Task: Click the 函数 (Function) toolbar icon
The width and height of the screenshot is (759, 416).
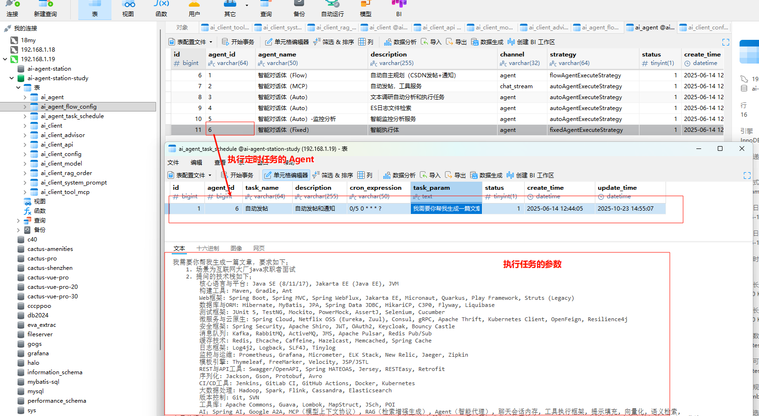Action: point(161,9)
